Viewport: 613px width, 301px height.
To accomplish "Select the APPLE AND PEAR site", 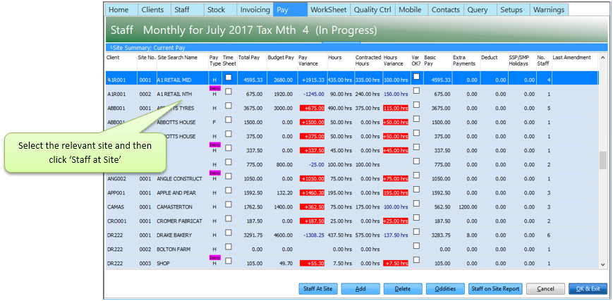I will point(352,192).
